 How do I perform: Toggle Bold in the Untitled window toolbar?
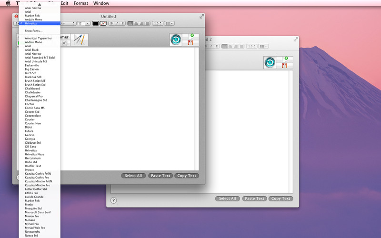point(111,23)
